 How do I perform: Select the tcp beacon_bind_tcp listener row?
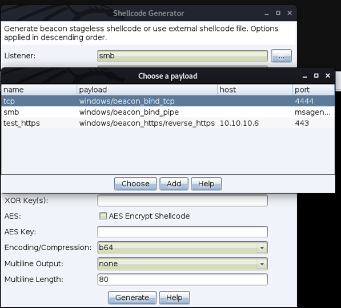click(168, 101)
